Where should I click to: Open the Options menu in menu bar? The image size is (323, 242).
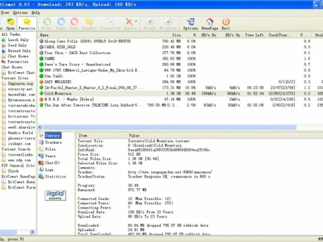(20, 13)
